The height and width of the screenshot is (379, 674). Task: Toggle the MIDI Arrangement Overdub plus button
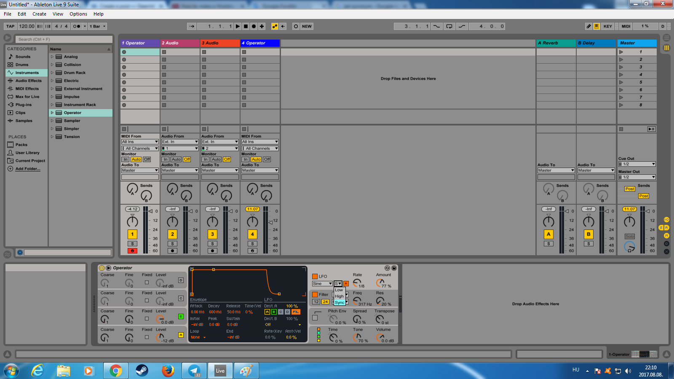262,26
